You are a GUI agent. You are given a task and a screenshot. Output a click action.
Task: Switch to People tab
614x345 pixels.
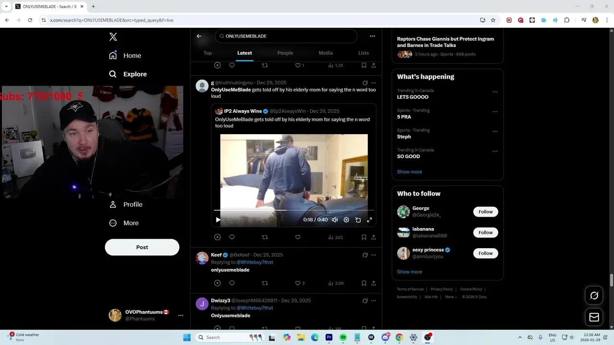(285, 53)
